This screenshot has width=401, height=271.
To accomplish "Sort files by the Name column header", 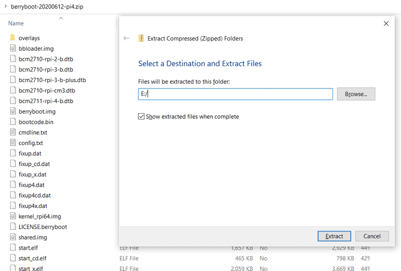I will coord(16,23).
